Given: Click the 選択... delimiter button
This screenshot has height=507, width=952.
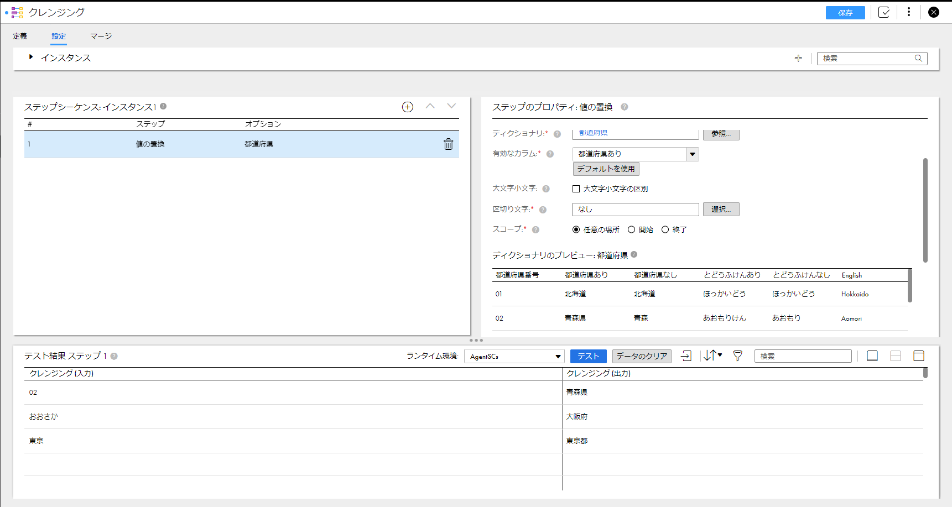Looking at the screenshot, I should click(721, 210).
